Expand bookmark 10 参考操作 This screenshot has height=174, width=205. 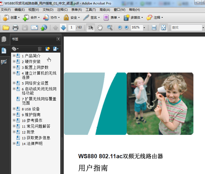click(14, 120)
